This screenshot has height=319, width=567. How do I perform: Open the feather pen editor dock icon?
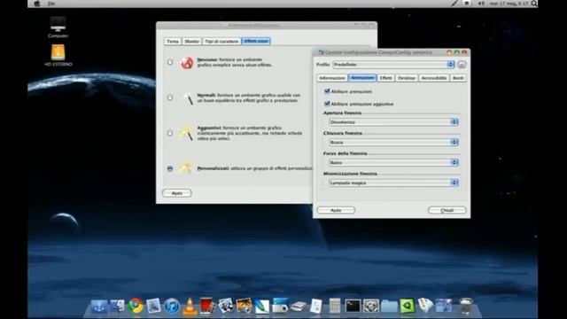click(262, 306)
